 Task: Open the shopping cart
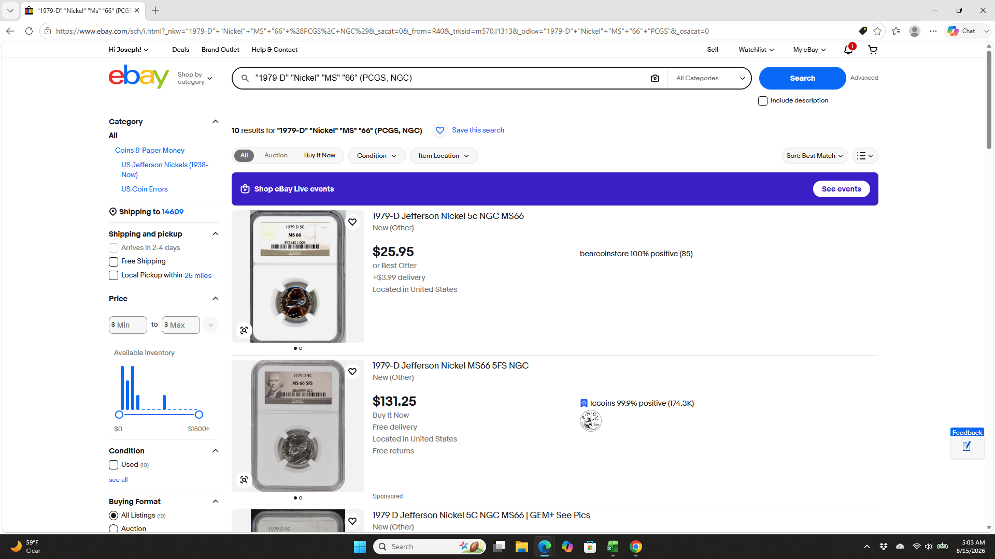point(873,50)
